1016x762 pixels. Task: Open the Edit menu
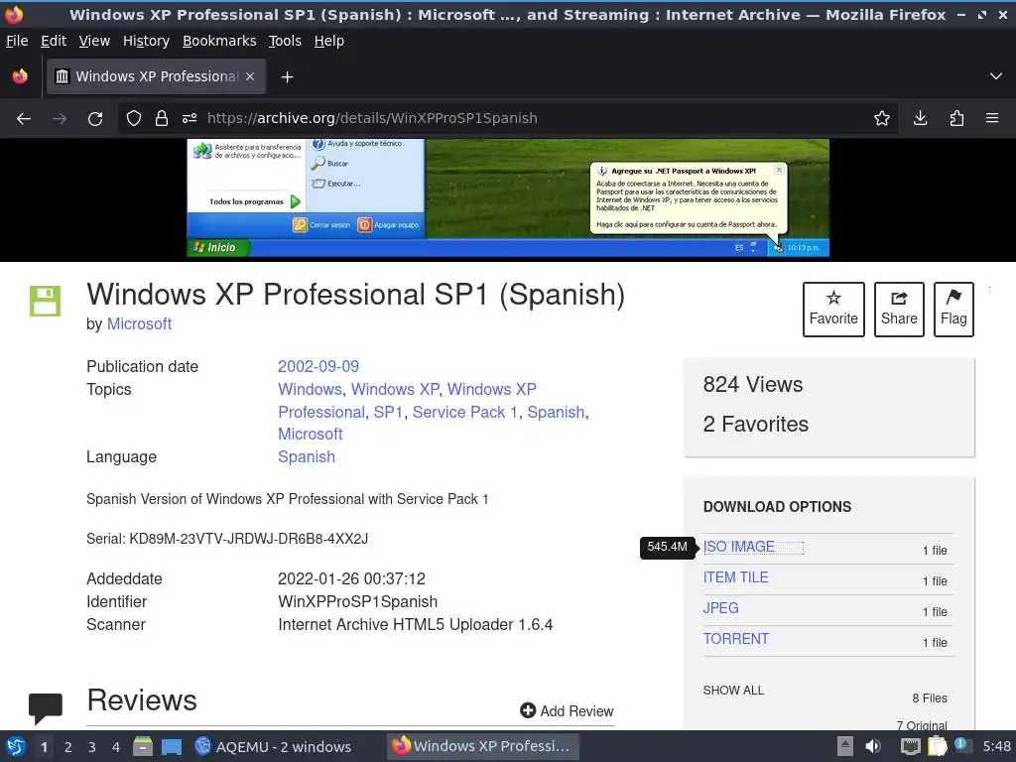tap(54, 41)
